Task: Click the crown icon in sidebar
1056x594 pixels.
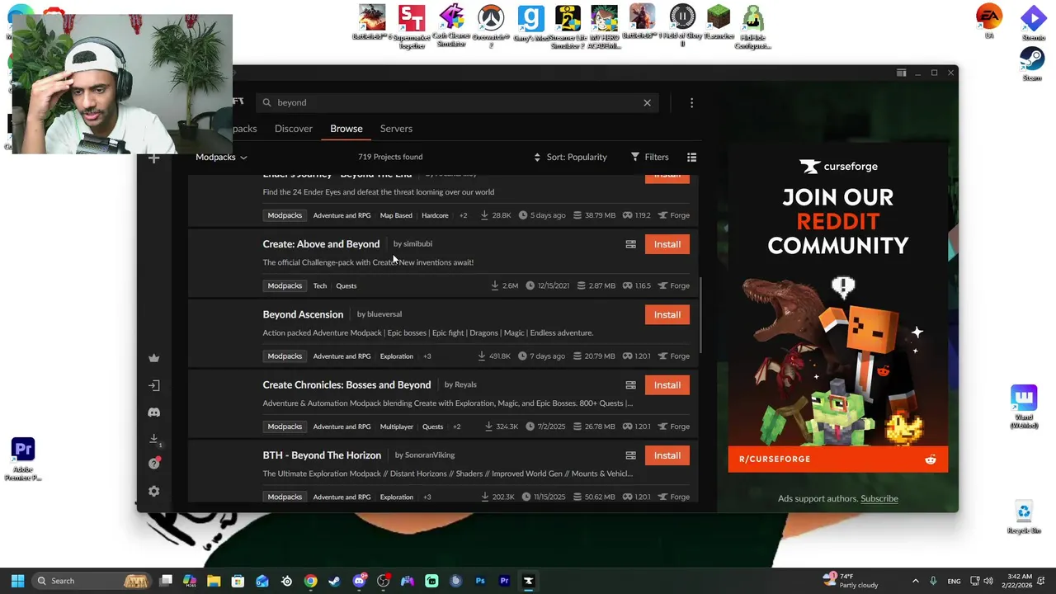Action: pyautogui.click(x=153, y=358)
